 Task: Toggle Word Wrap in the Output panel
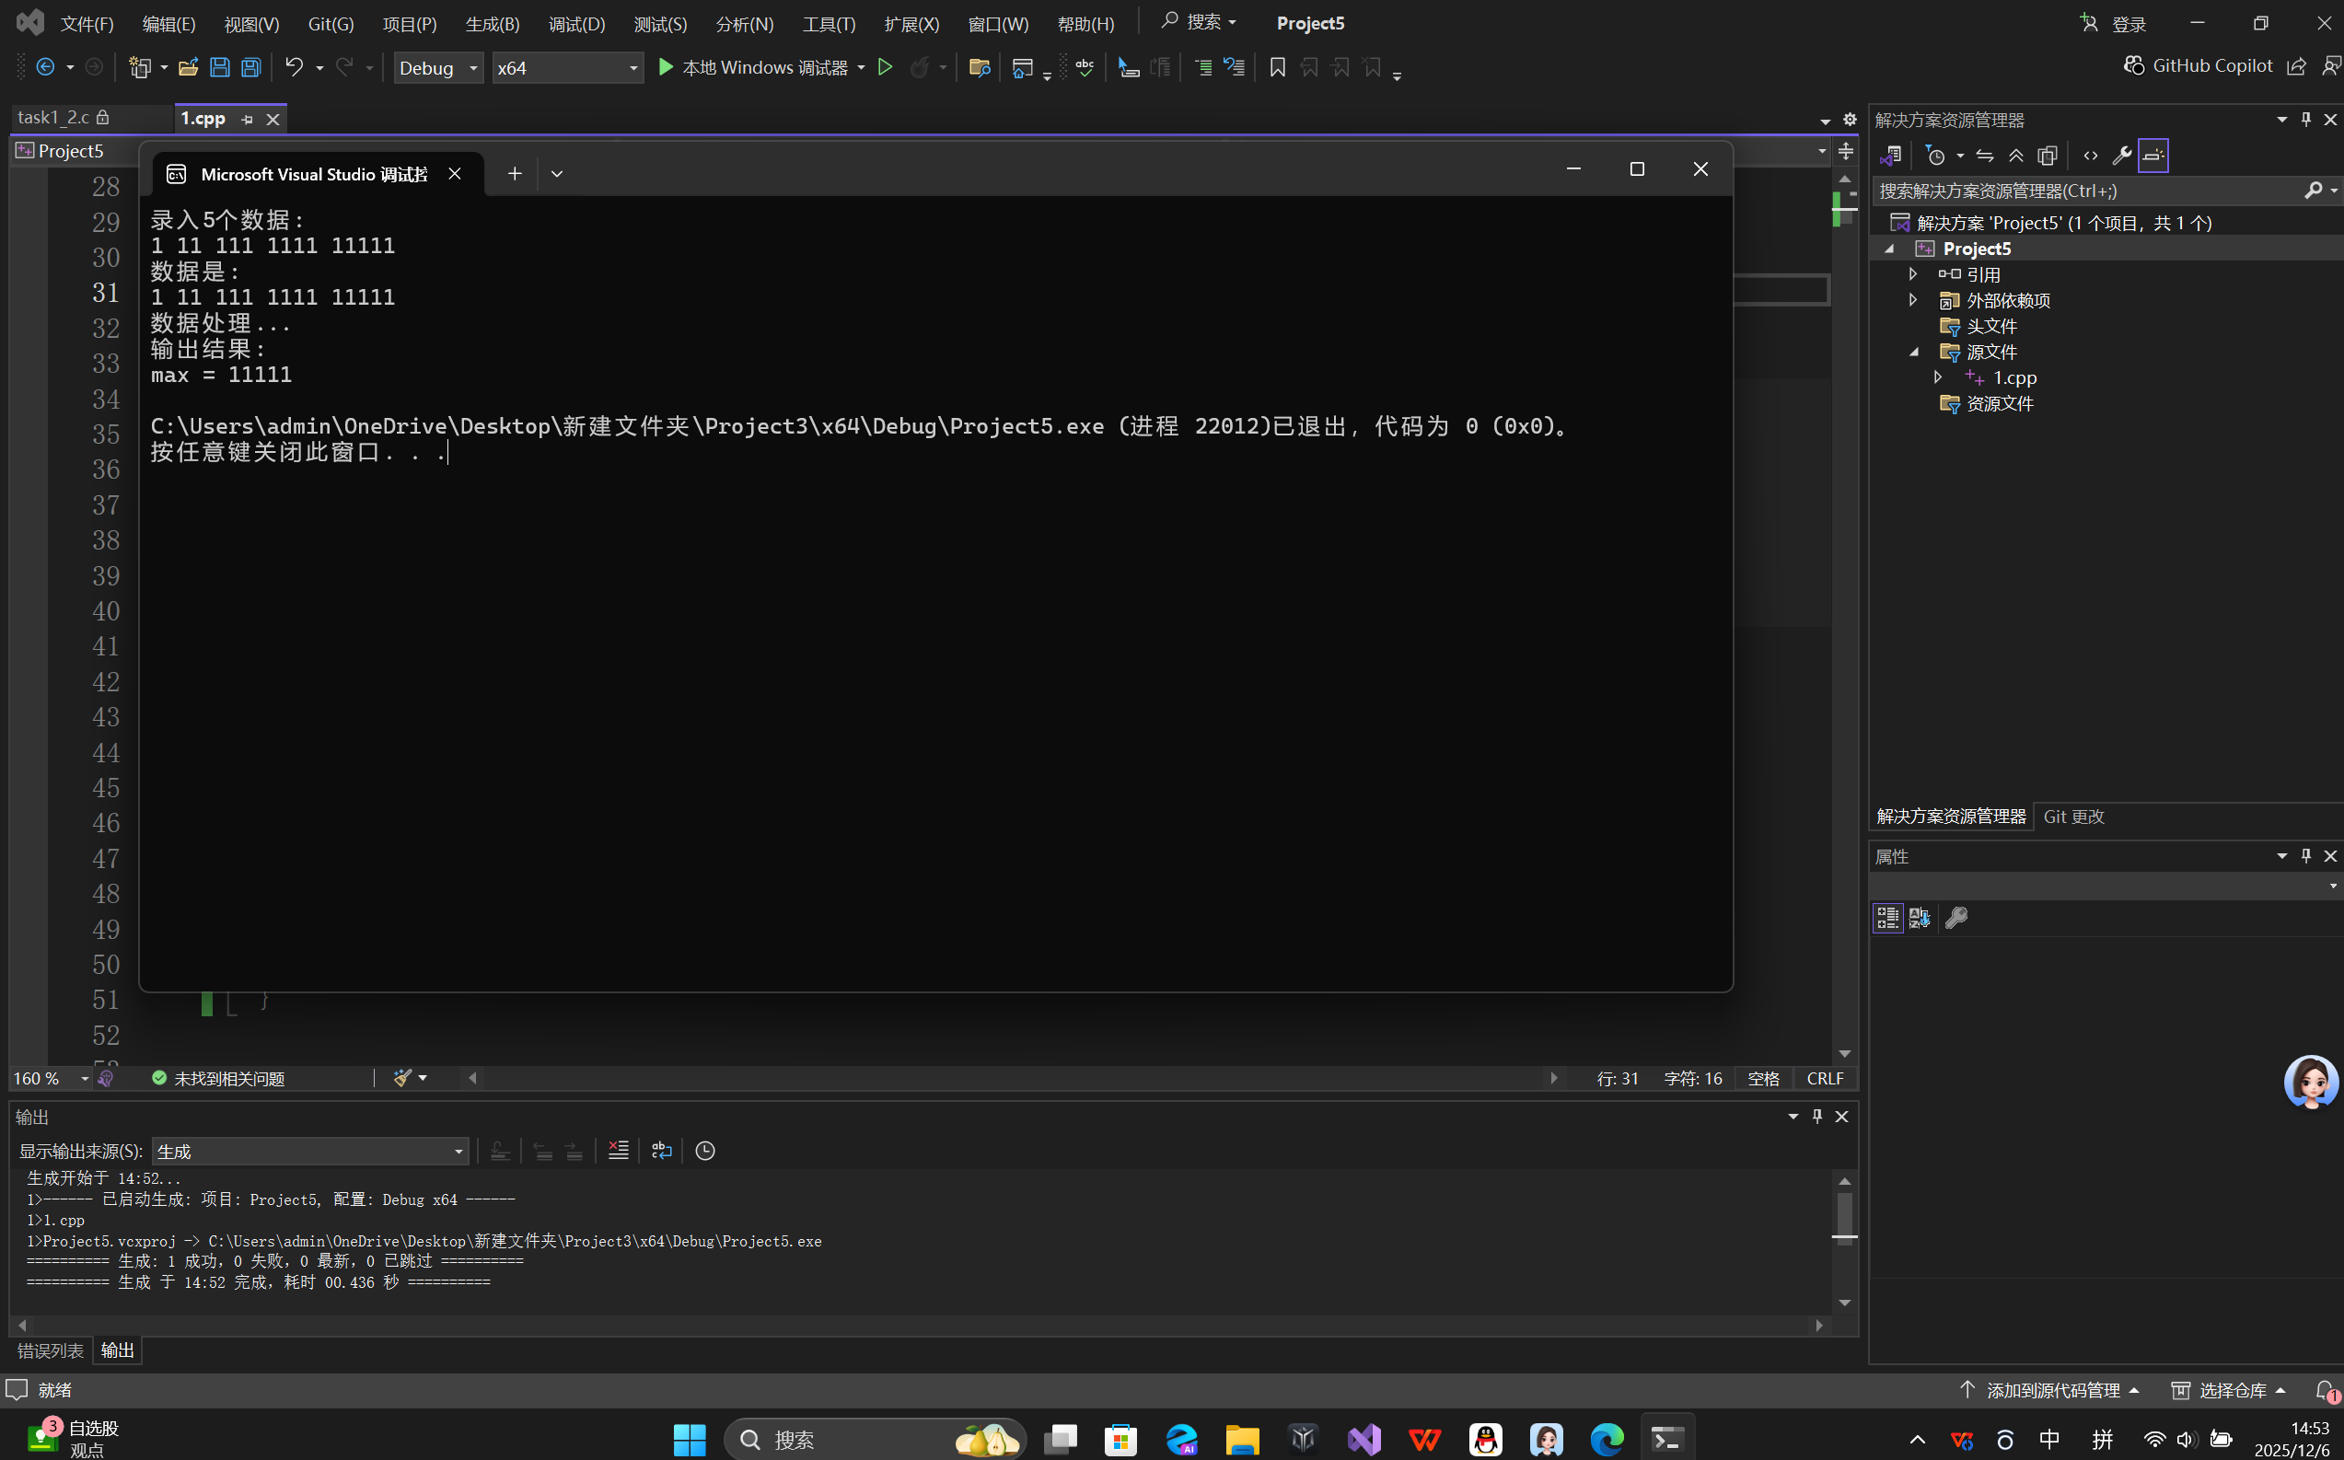pos(661,1150)
